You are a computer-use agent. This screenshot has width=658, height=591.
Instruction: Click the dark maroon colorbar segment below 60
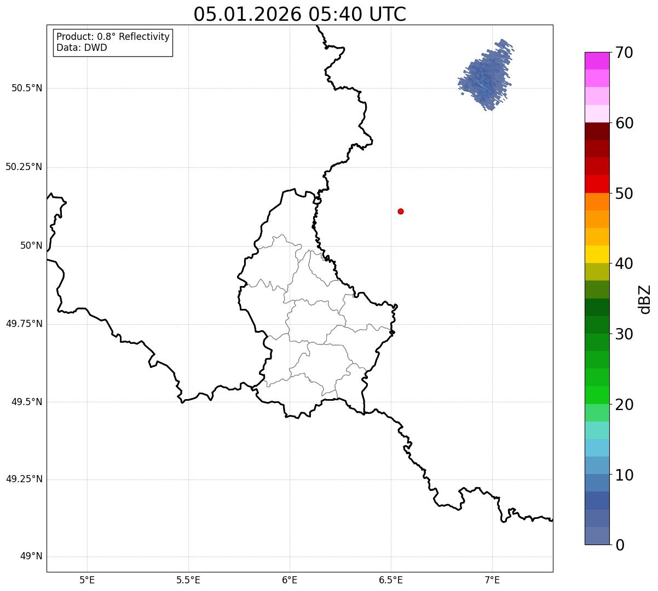[597, 131]
